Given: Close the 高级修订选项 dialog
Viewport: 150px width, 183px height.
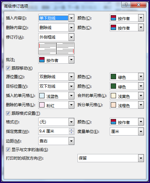Looking at the screenshot, I should tap(138, 5).
